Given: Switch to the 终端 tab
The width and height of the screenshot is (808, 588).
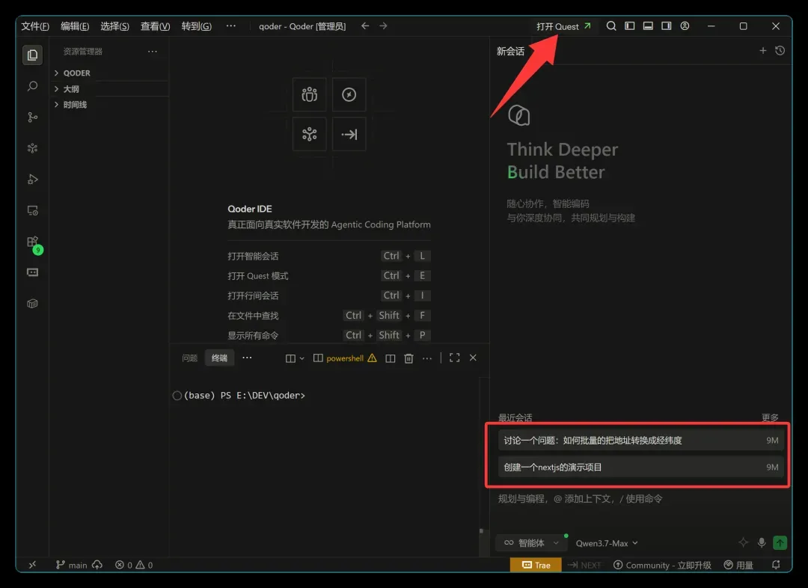Looking at the screenshot, I should [219, 358].
